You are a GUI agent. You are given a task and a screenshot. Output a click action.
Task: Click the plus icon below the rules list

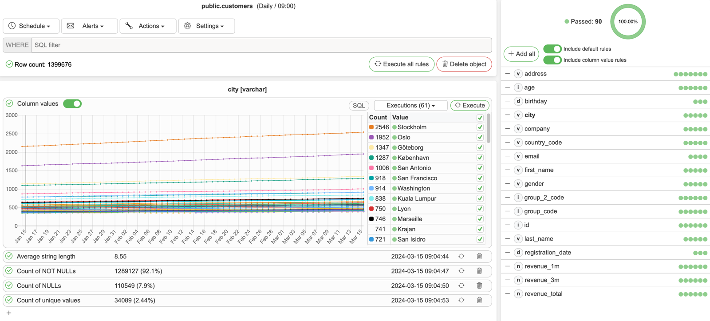click(x=9, y=313)
